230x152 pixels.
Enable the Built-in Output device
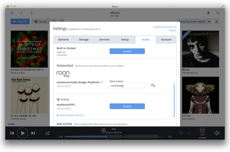pyautogui.click(x=127, y=51)
